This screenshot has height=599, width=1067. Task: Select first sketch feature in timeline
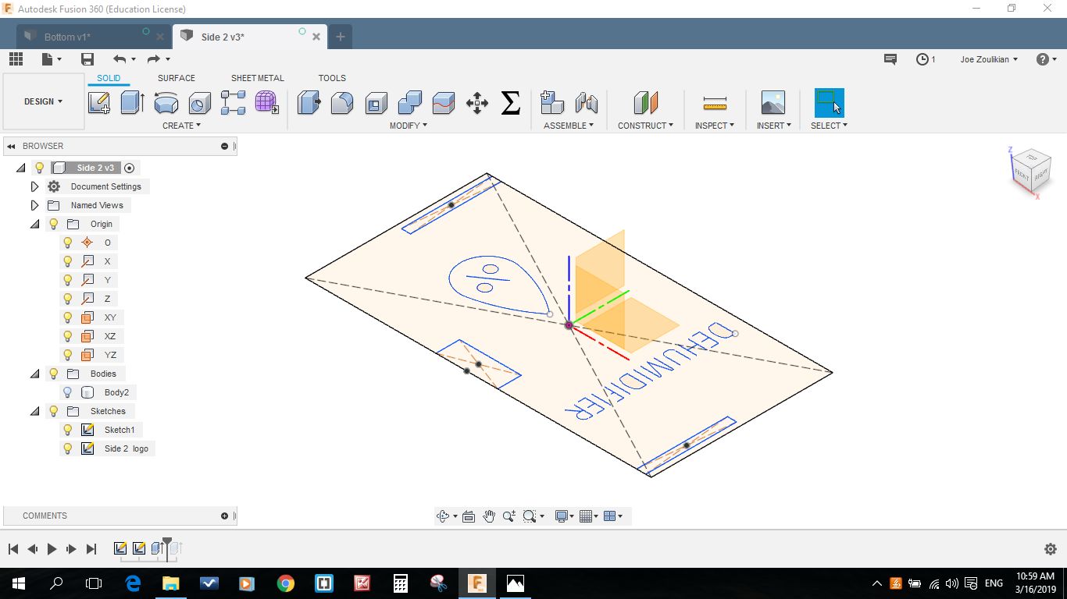pyautogui.click(x=120, y=549)
